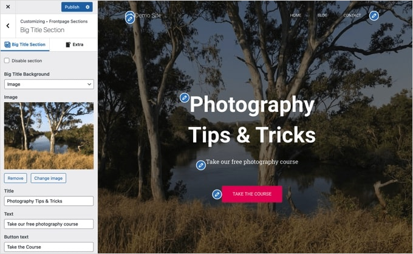This screenshot has height=254, width=413.
Task: Click the Publish button
Action: click(x=72, y=7)
